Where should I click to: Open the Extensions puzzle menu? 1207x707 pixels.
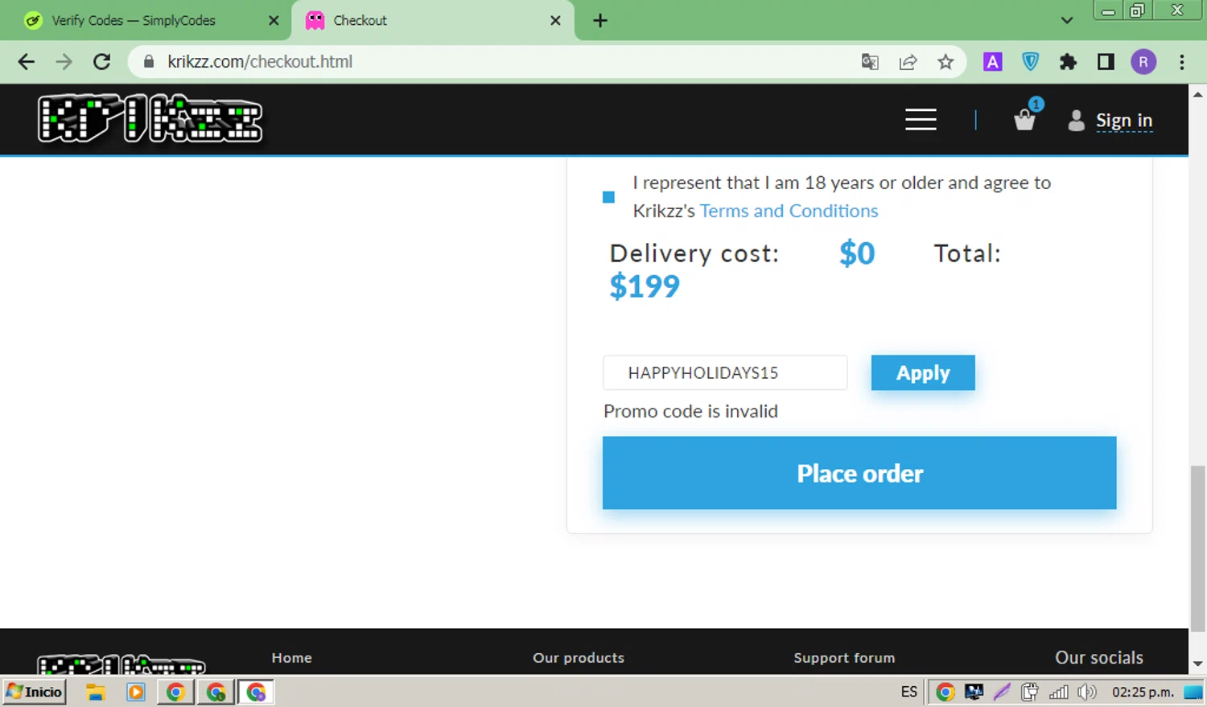pyautogui.click(x=1068, y=62)
